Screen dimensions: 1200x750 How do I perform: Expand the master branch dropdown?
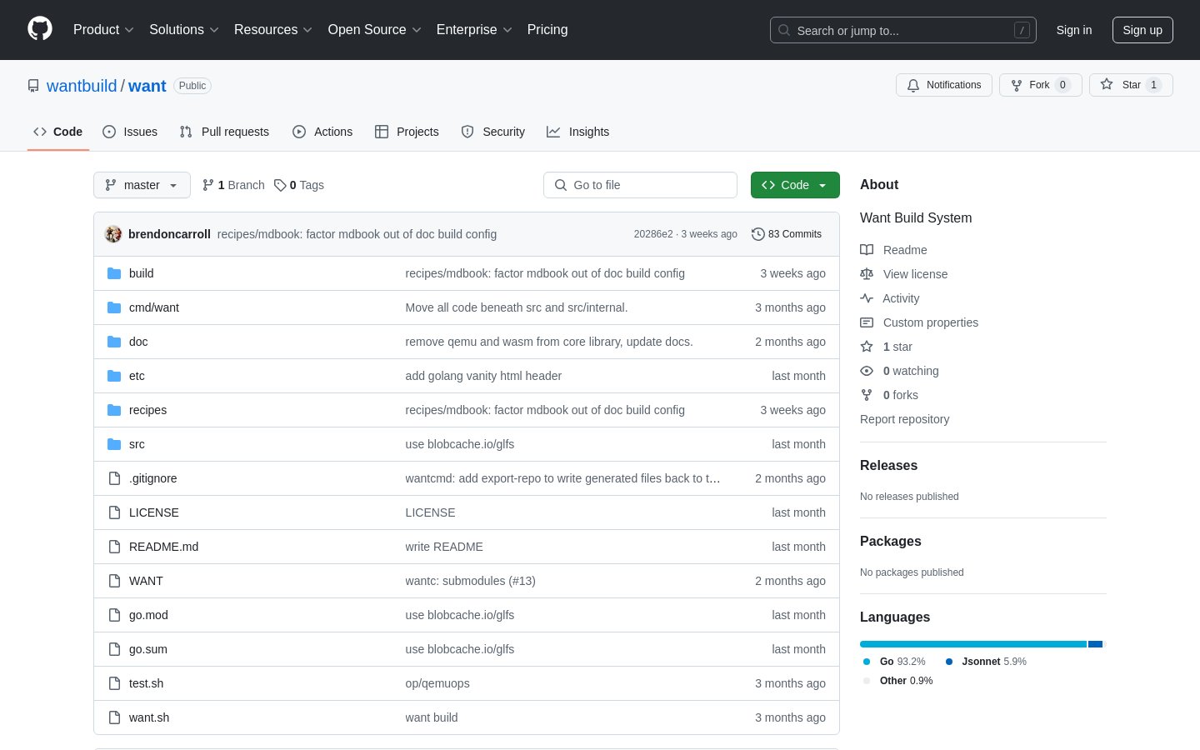coord(142,185)
